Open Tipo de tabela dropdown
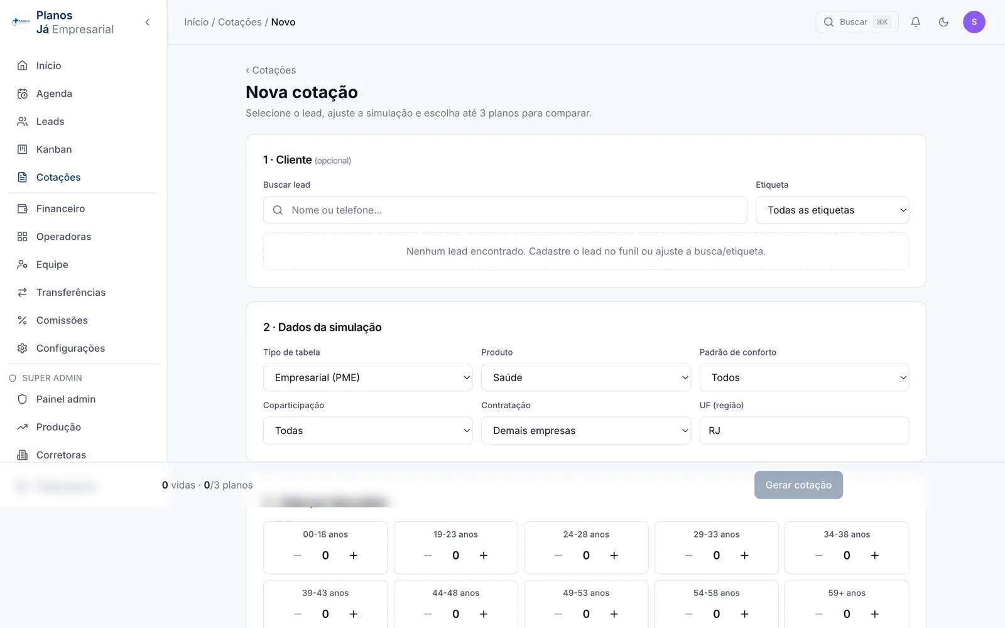The width and height of the screenshot is (1005, 628). tap(367, 377)
